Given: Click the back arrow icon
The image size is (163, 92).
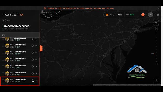Looking at the screenshot, I should tap(4, 21).
